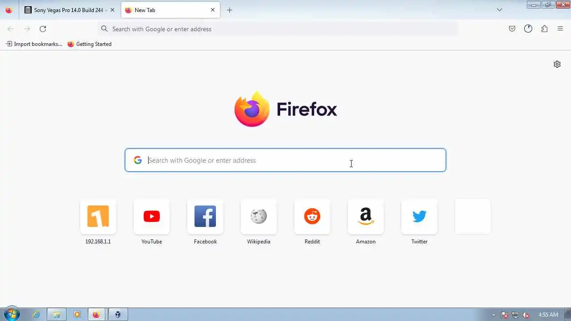Image resolution: width=571 pixels, height=321 pixels.
Task: Open muted volume tray icon
Action: click(x=526, y=315)
